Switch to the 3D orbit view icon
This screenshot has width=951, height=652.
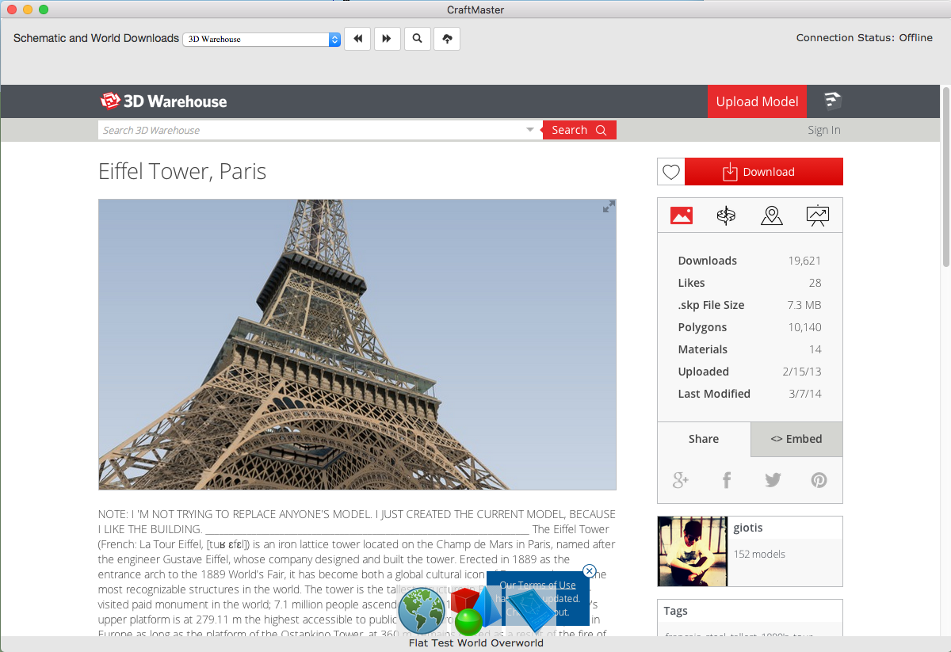726,215
